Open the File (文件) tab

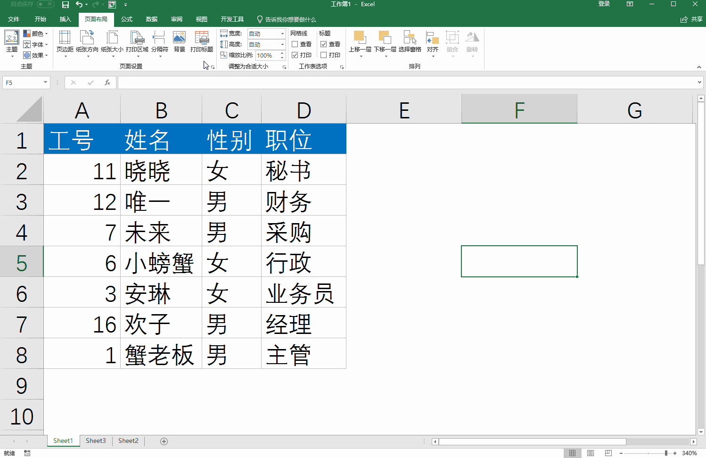14,19
